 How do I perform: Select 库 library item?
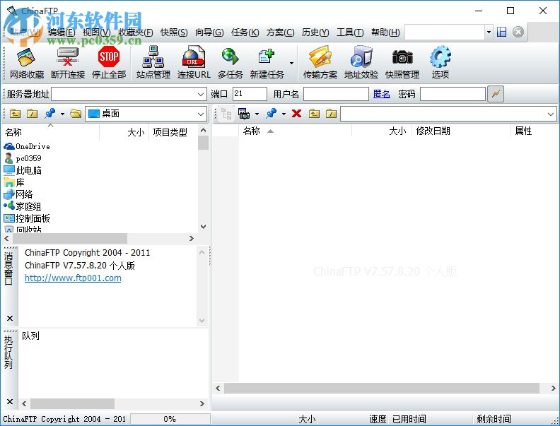coord(14,182)
